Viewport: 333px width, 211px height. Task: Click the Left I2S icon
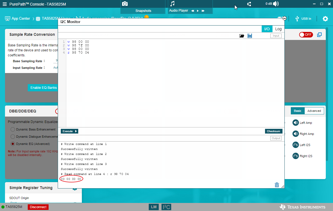296,145
